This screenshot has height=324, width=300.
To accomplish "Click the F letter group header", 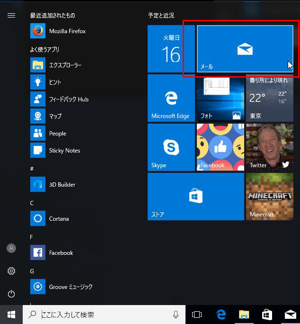I will tap(31, 237).
